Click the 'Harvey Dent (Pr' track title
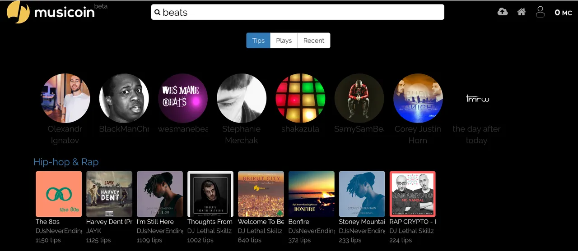Viewport: 578px width, 251px height. click(109, 222)
